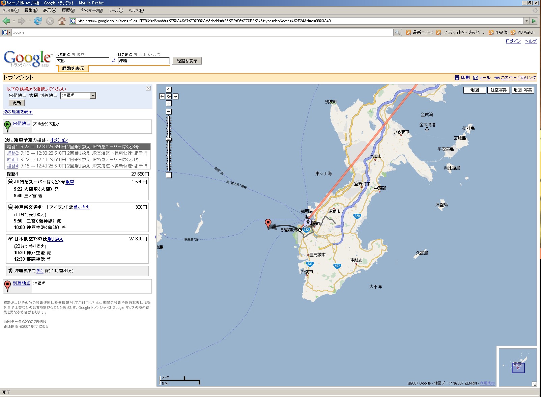Viewport: 541px width, 397px height.
Task: Click the red destination marker on map
Action: tap(268, 223)
